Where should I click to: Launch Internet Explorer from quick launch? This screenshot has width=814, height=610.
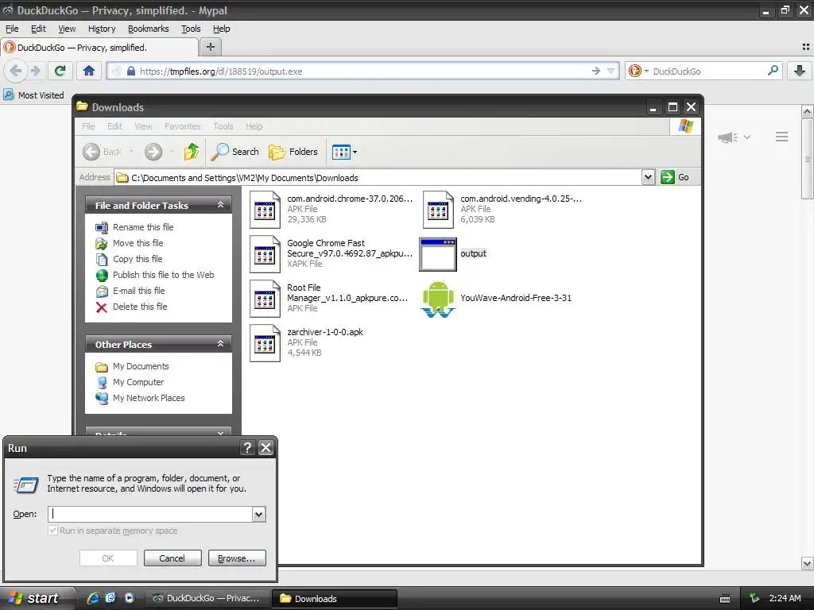coord(93,598)
